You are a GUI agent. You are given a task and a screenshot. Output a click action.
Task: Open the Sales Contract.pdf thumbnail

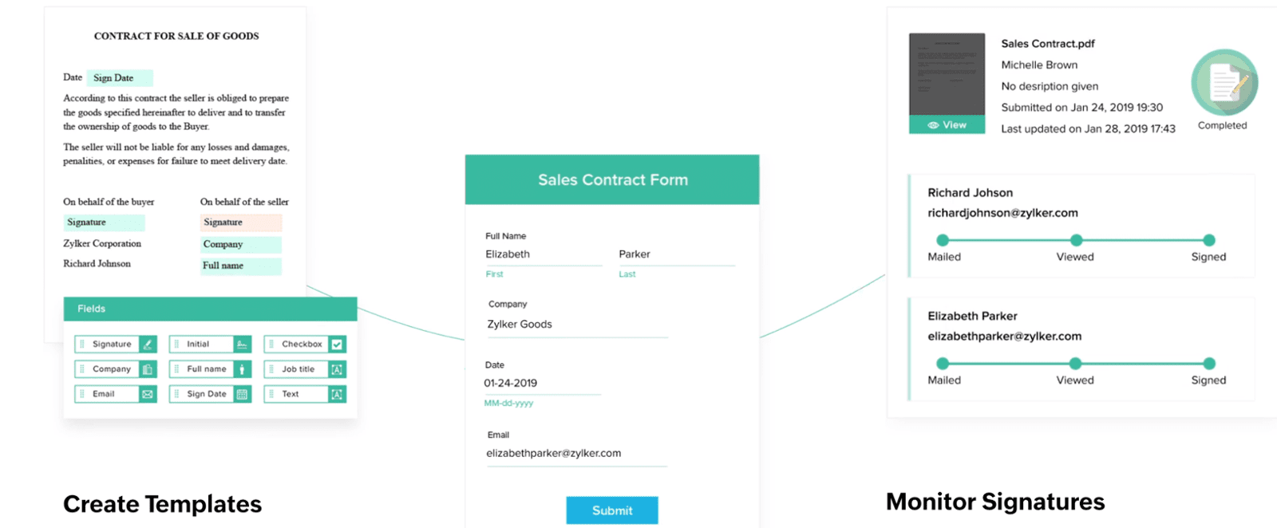[x=947, y=75]
